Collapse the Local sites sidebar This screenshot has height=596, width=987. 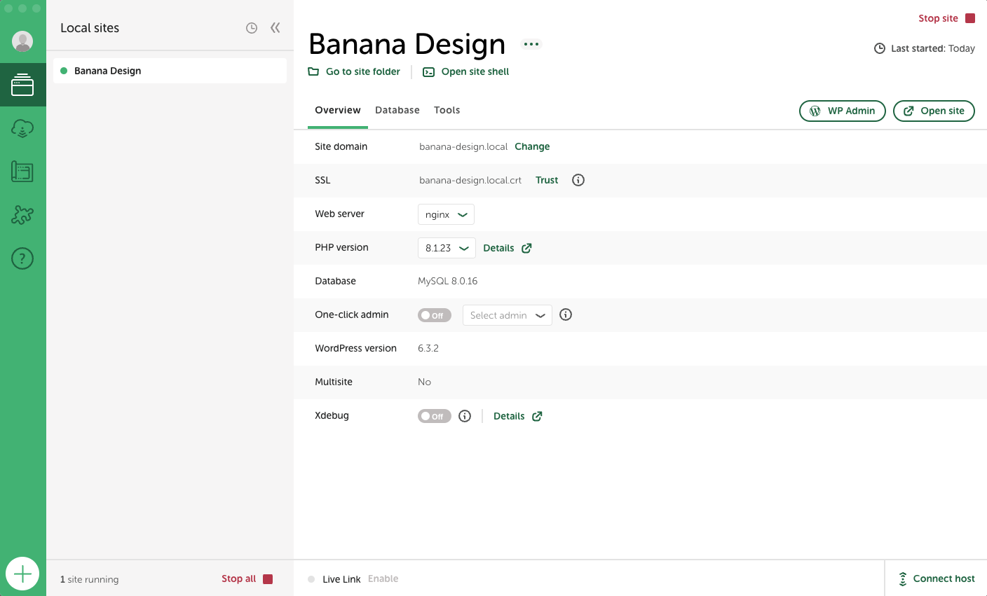click(x=275, y=28)
